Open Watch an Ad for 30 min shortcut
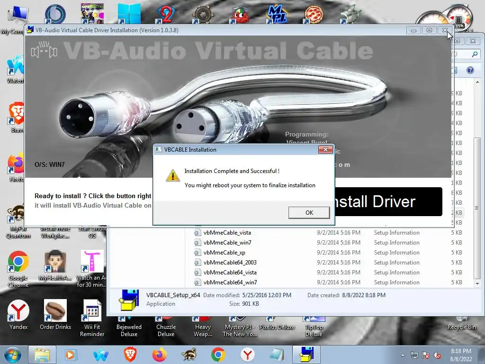The height and width of the screenshot is (364, 485). pyautogui.click(x=91, y=269)
